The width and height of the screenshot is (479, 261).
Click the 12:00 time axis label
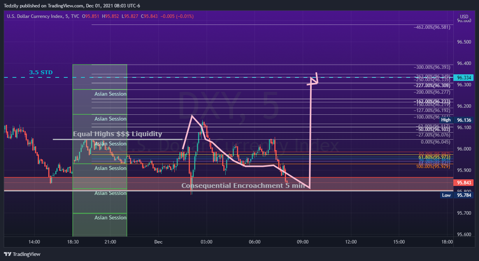click(351, 242)
